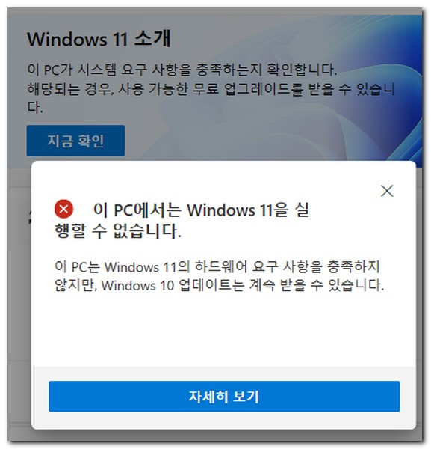Click the 지금 확인 button

click(x=75, y=141)
